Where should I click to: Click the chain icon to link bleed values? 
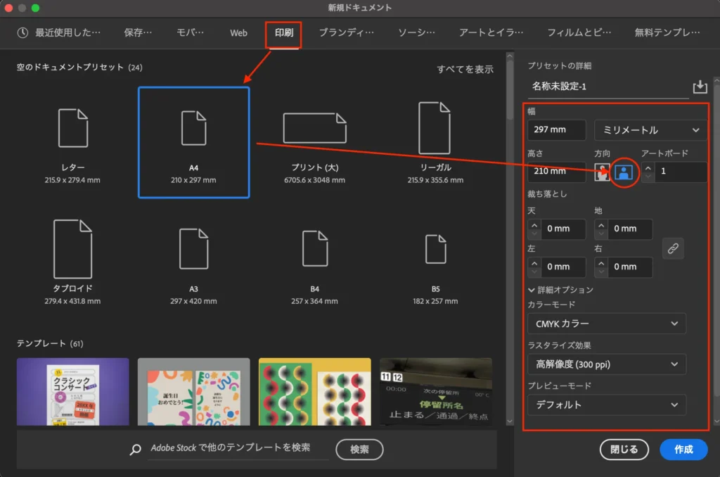[x=673, y=248]
